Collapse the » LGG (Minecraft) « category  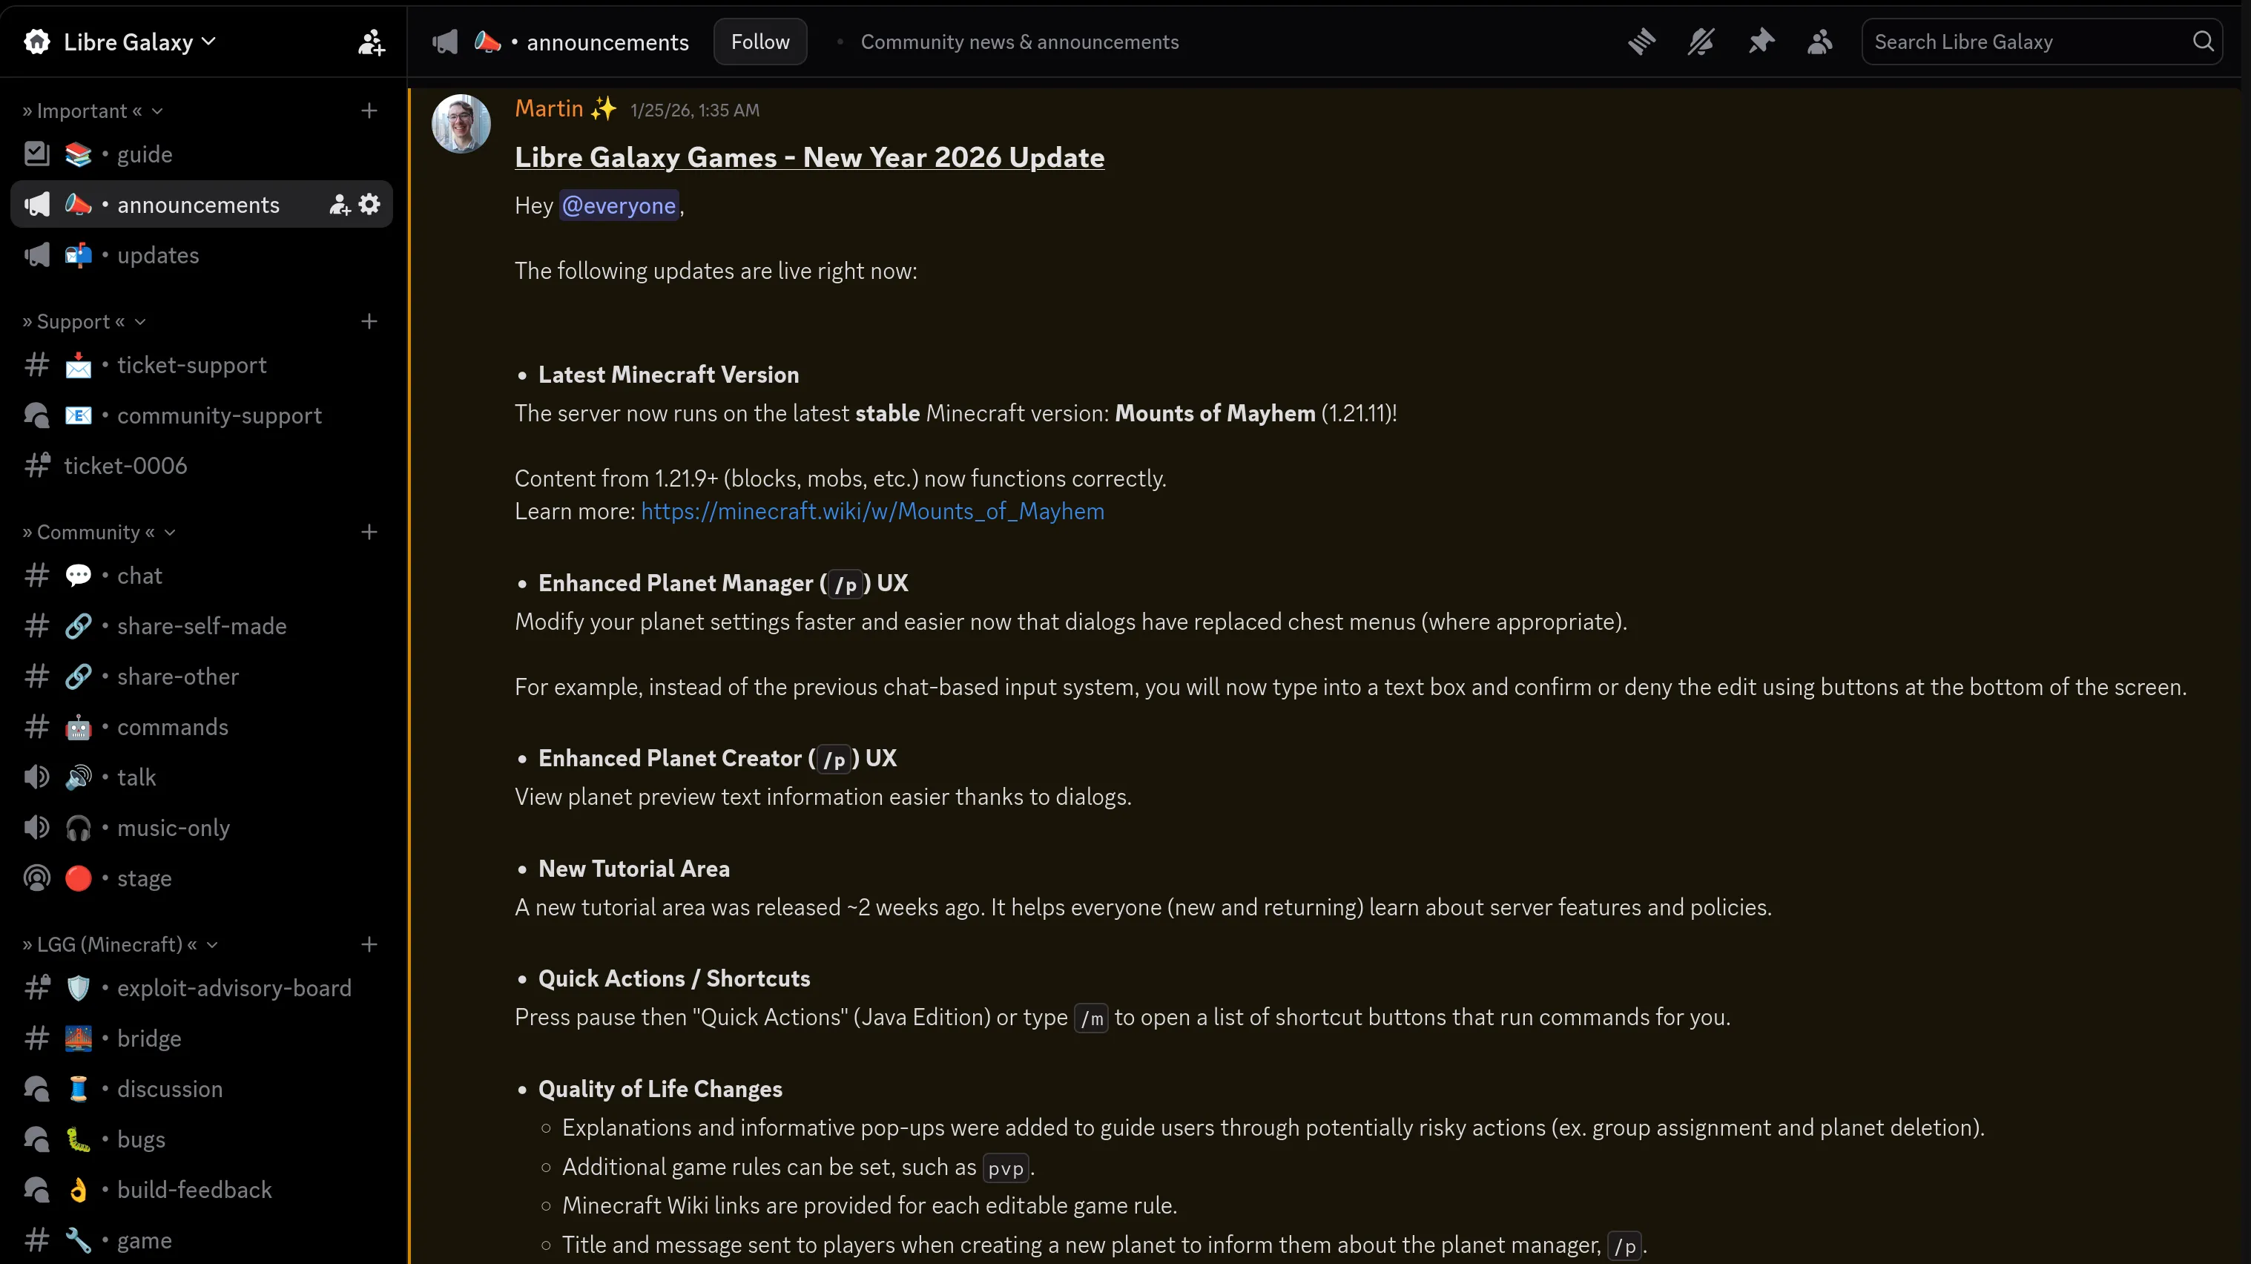(x=119, y=944)
